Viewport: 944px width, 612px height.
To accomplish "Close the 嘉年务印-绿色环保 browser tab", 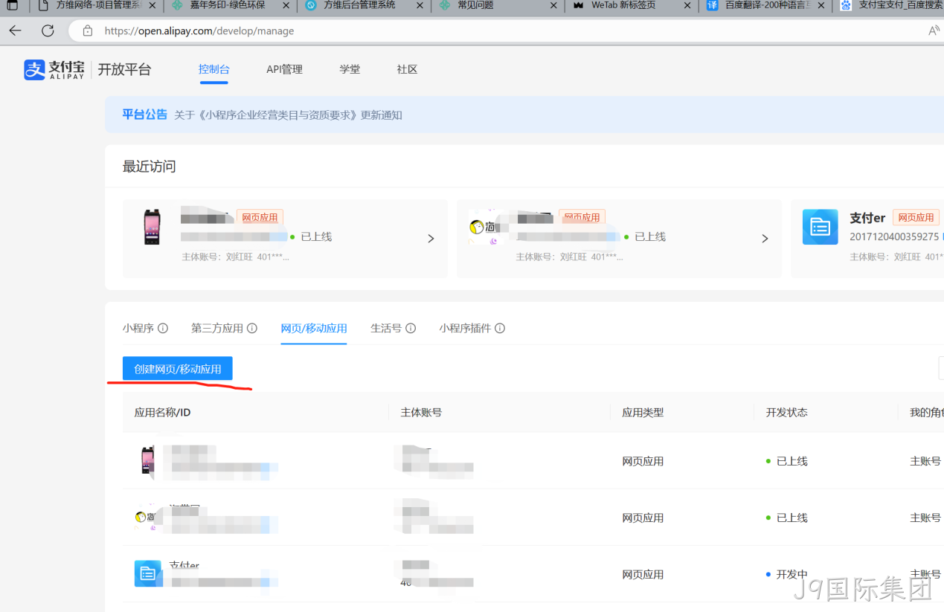I will click(x=286, y=5).
